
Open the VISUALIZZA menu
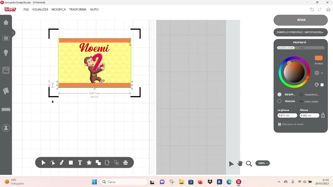(x=40, y=10)
